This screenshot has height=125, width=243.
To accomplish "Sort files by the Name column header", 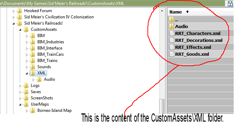I will [x=175, y=12].
